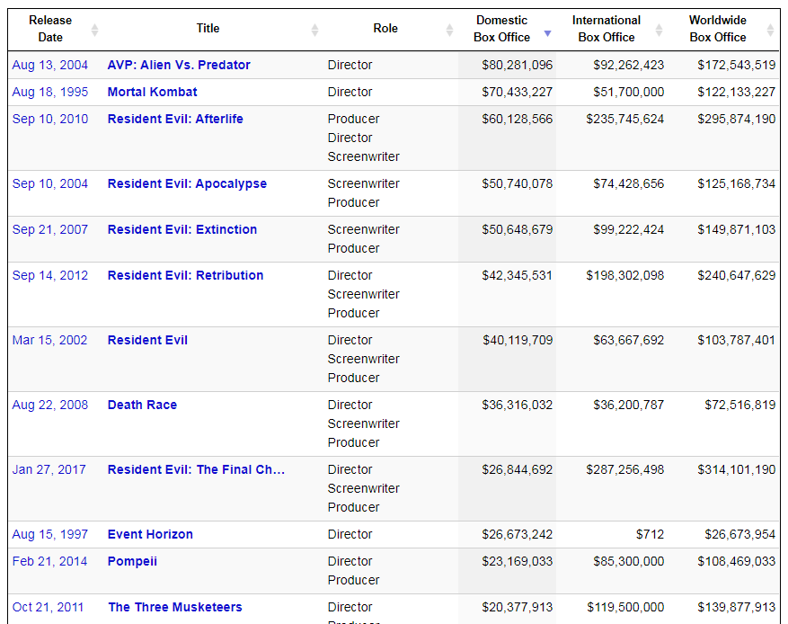Click the Title column header
Viewport: 788px width, 624px height.
208,29
